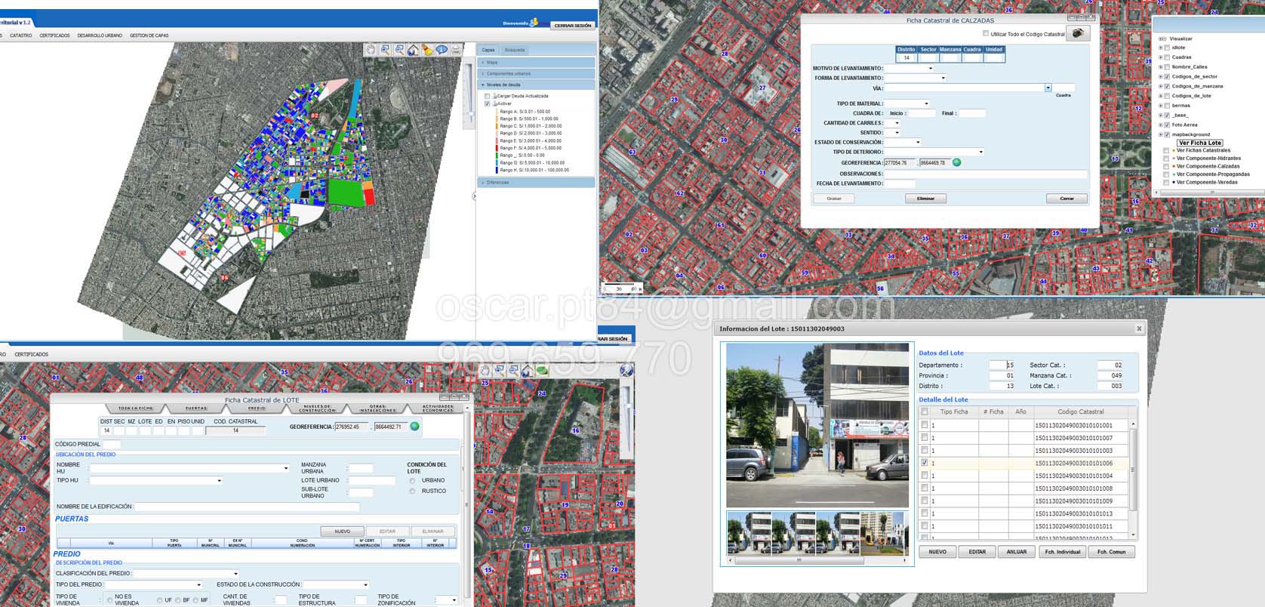This screenshot has width=1265, height=607.
Task: Open TIPO DE MATERIAL dropdown
Action: 927,103
